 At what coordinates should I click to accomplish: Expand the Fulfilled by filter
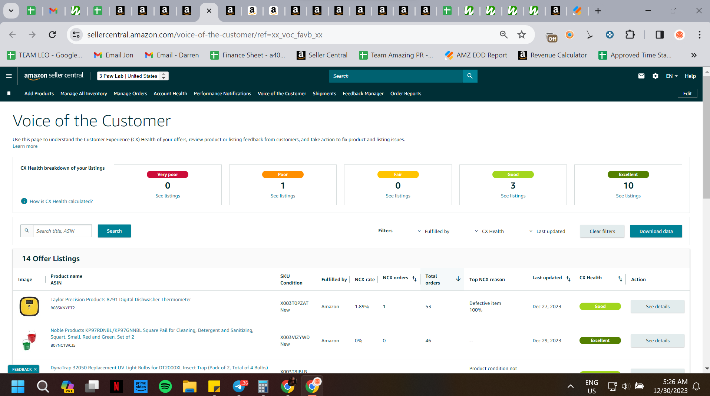[x=433, y=231]
